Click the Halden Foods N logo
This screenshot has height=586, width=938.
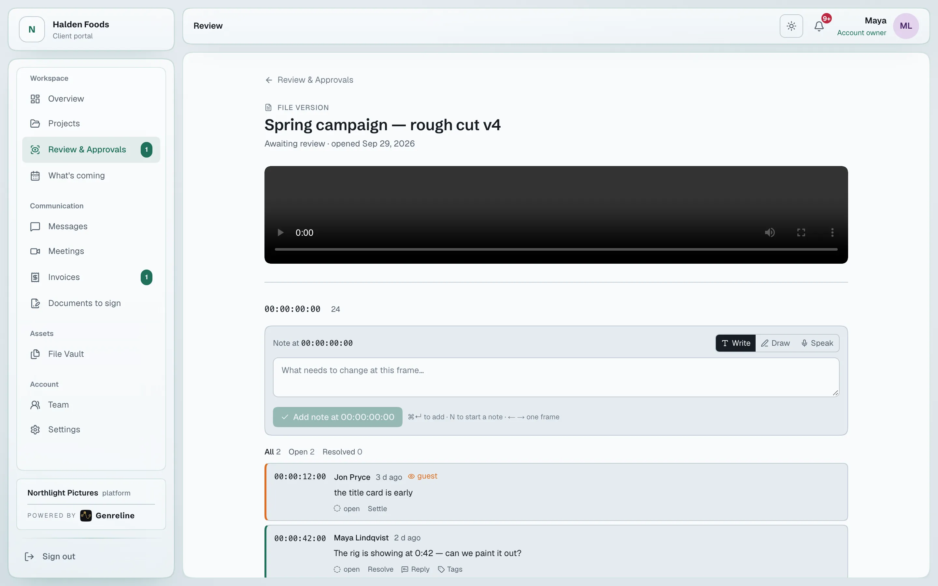coord(32,29)
